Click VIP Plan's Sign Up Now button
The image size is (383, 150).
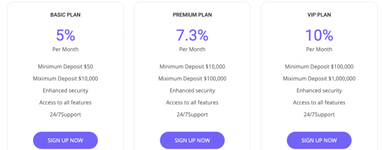pyautogui.click(x=319, y=140)
